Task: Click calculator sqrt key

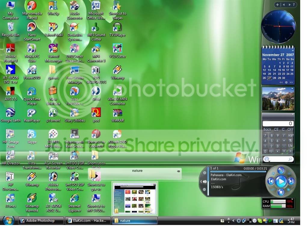Action: click(x=291, y=135)
